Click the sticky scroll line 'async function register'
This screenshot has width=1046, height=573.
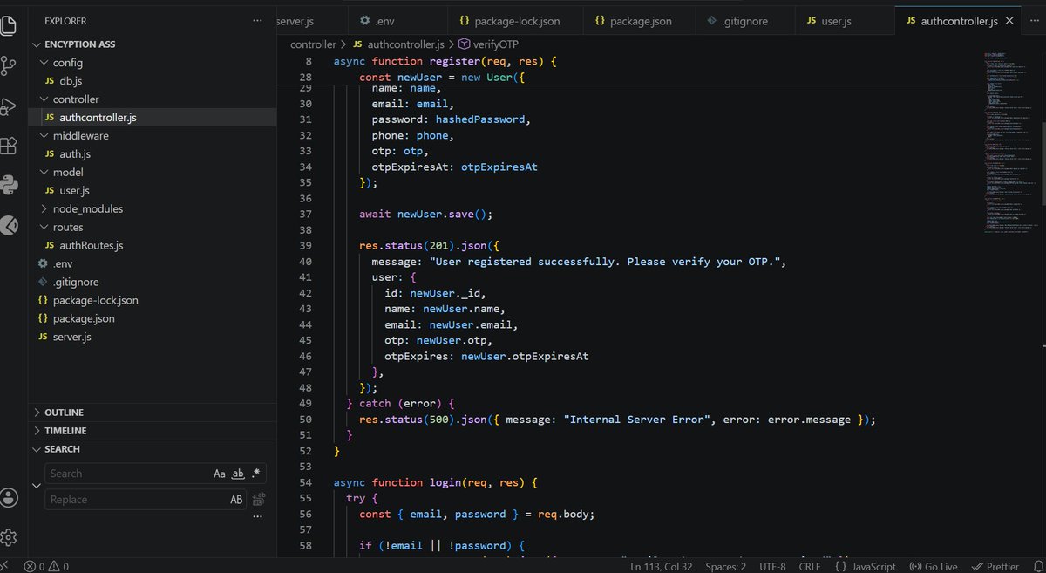pyautogui.click(x=445, y=62)
